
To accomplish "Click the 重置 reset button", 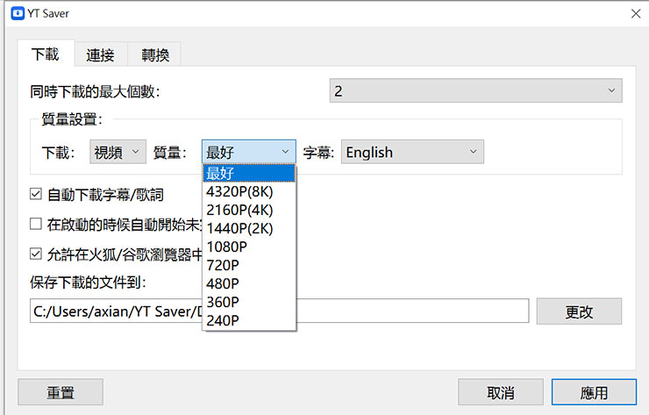I will 61,392.
